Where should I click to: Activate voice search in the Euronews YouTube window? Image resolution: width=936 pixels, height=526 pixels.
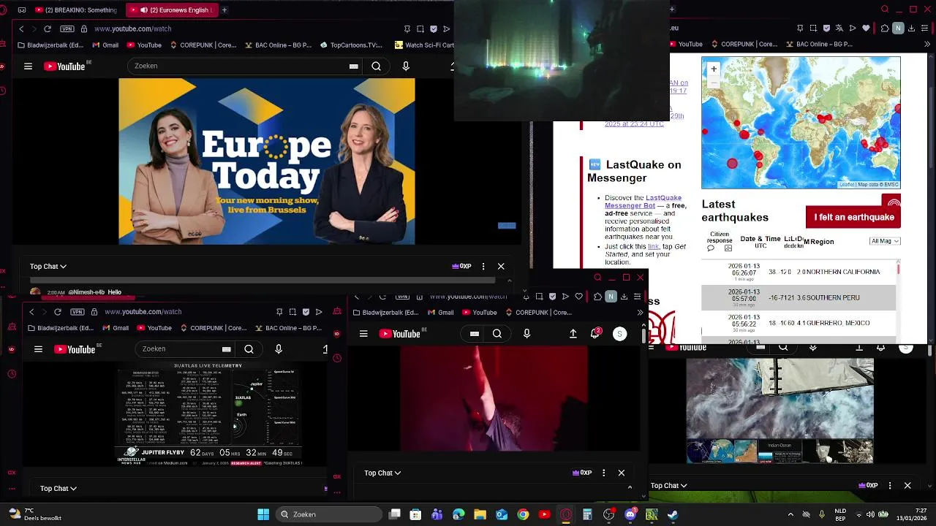click(x=406, y=66)
